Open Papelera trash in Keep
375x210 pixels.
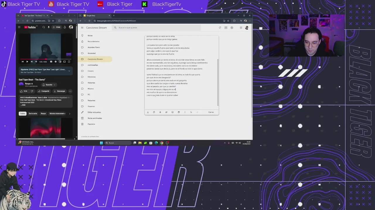(96, 124)
